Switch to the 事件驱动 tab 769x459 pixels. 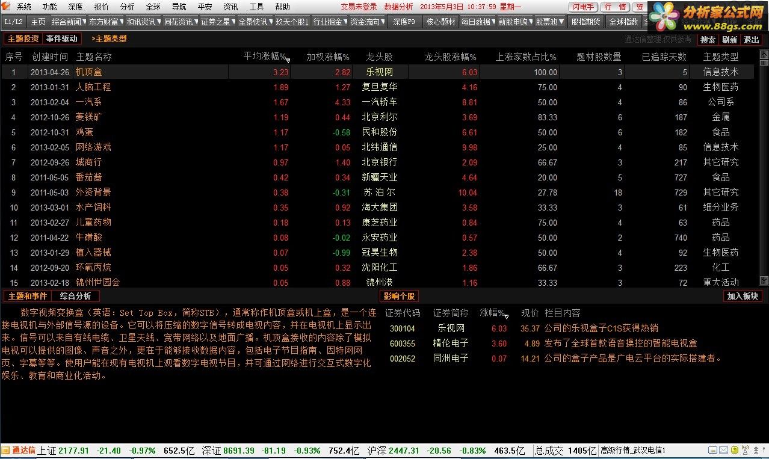coord(62,39)
